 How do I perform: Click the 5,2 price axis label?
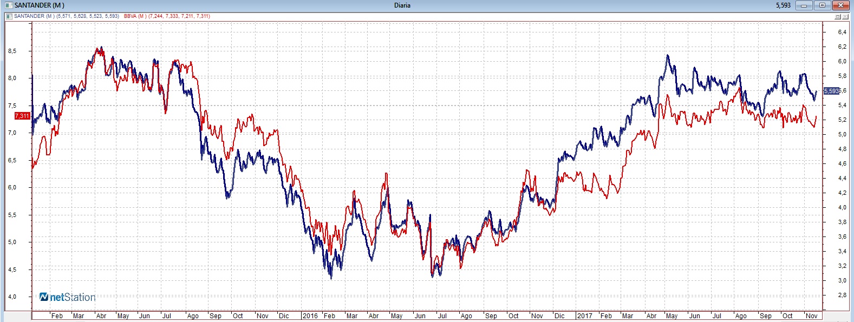pos(842,120)
